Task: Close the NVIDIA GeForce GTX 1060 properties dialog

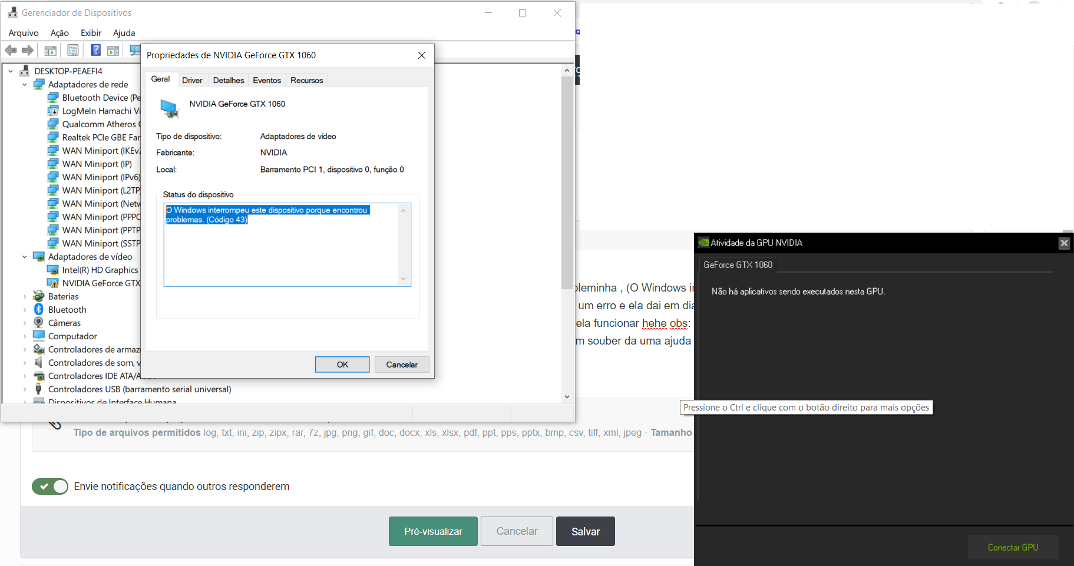Action: (x=422, y=55)
